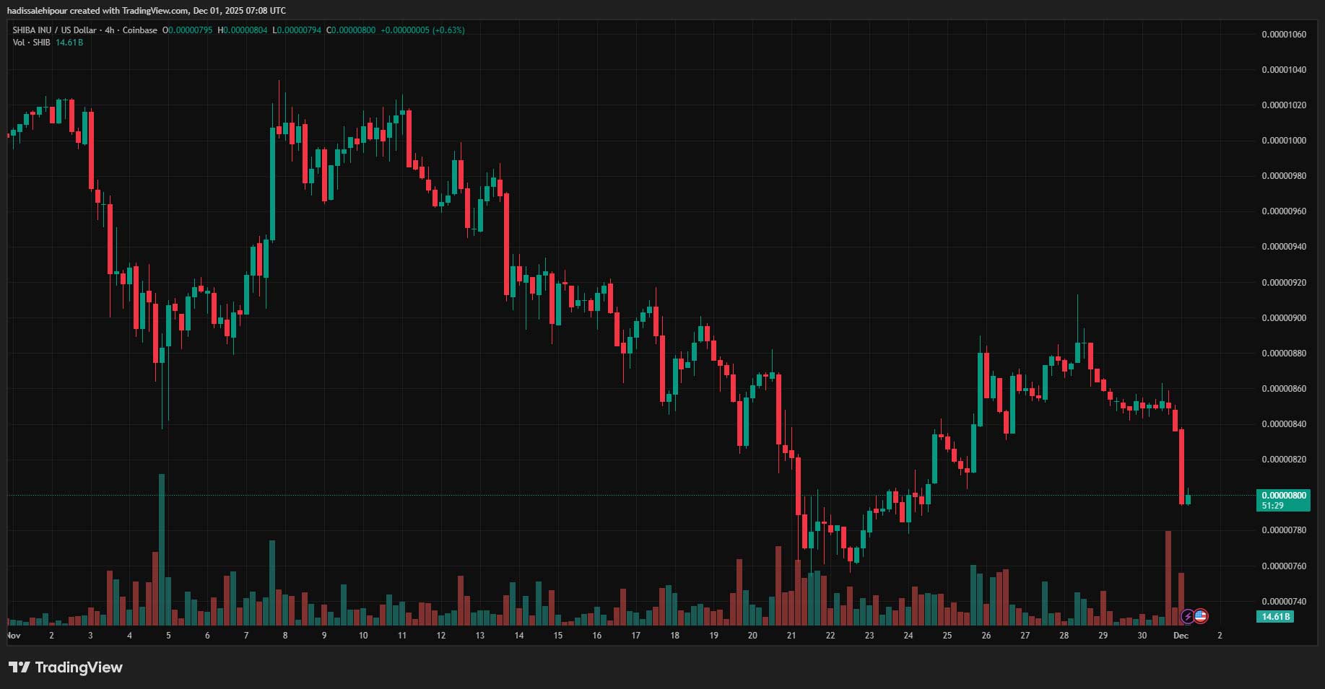Click the 0.00000900 price axis level
This screenshot has width=1325, height=689.
tap(1283, 318)
